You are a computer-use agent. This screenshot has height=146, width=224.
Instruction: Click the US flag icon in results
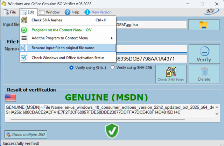point(10,98)
